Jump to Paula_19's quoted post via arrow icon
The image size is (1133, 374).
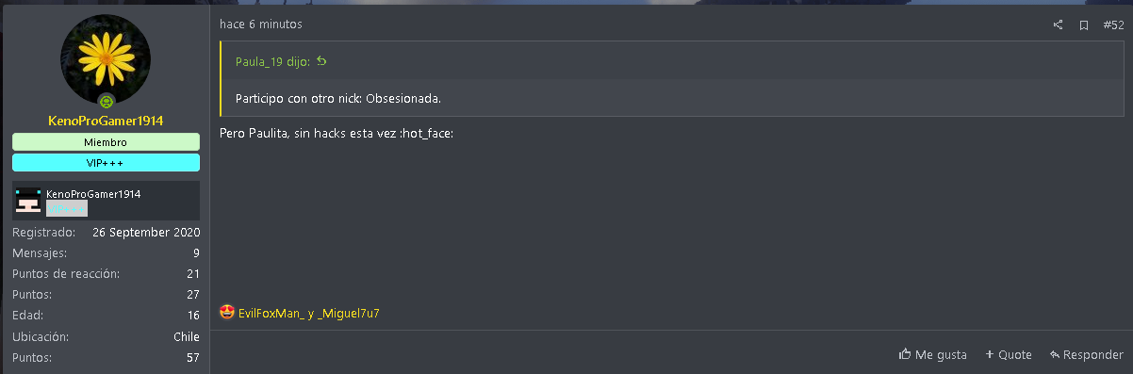(321, 61)
